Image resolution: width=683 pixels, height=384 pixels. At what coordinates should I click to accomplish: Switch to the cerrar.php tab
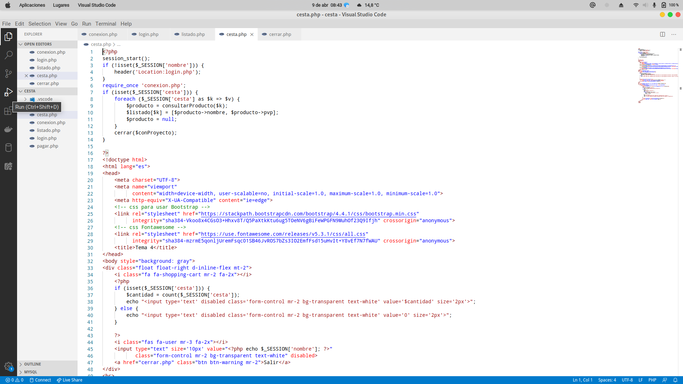pos(280,34)
